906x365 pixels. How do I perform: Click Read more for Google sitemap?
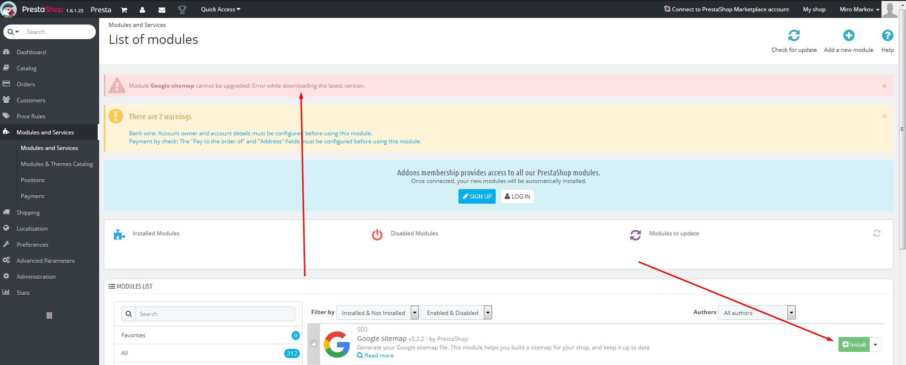[x=375, y=356]
